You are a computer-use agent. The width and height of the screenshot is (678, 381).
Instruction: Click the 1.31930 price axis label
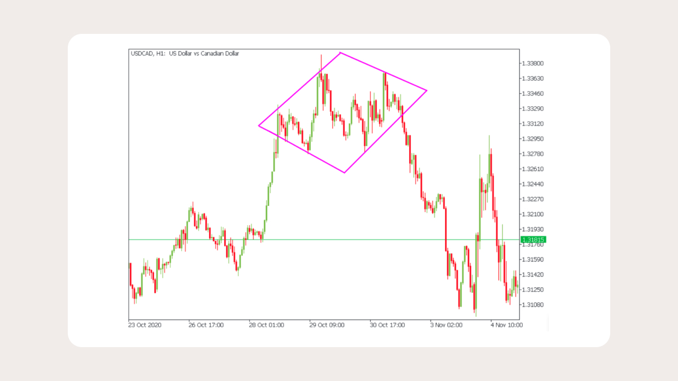[533, 229]
